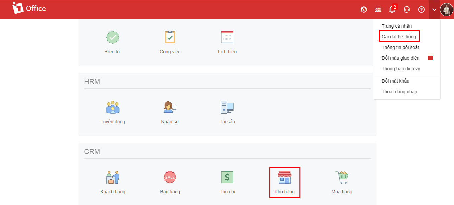The image size is (454, 205).
Task: Click the headset support icon
Action: [x=407, y=10]
